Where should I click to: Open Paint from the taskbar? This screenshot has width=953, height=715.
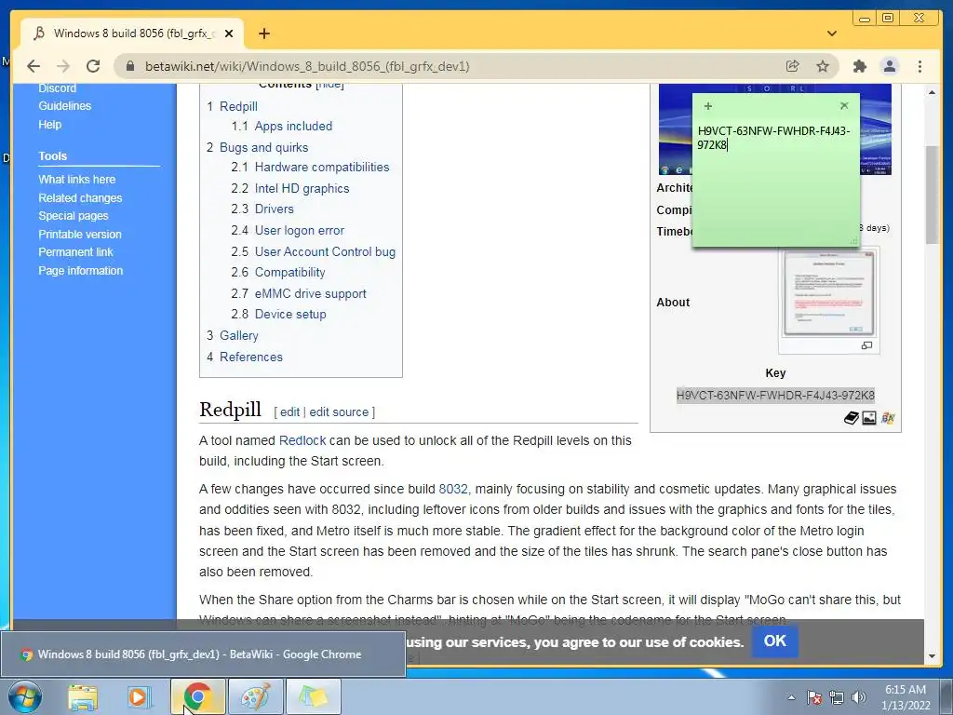click(255, 696)
